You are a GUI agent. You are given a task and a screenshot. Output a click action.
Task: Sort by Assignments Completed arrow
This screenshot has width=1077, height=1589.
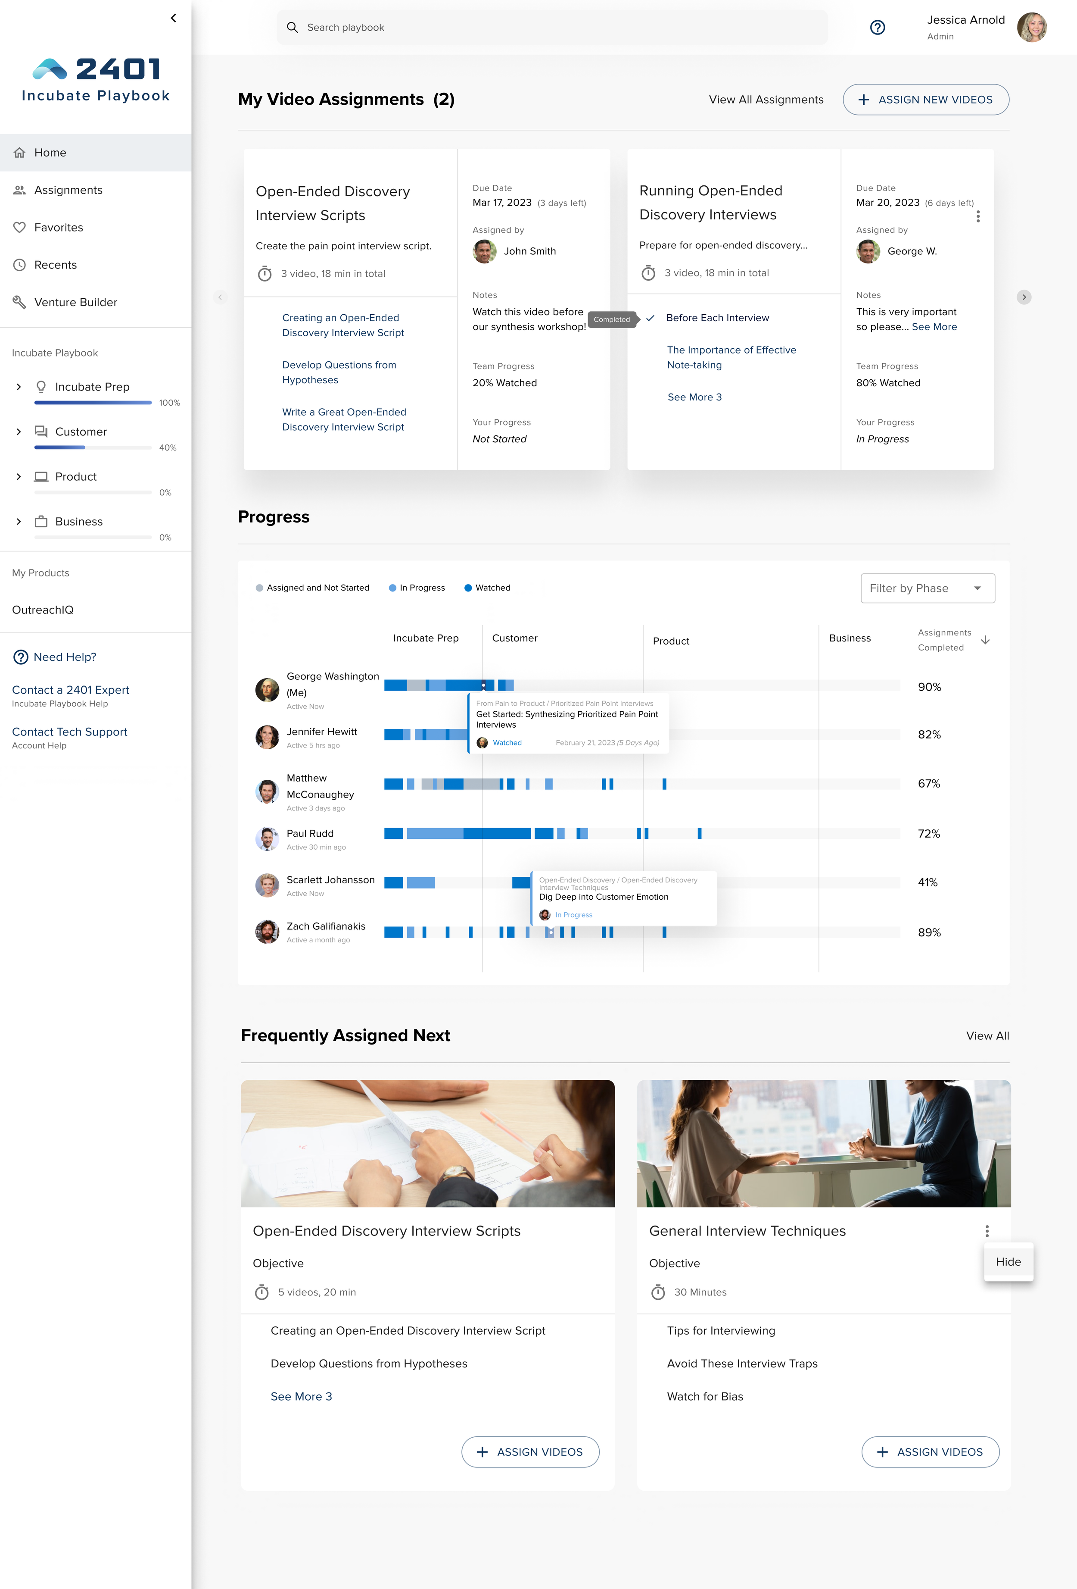point(985,640)
